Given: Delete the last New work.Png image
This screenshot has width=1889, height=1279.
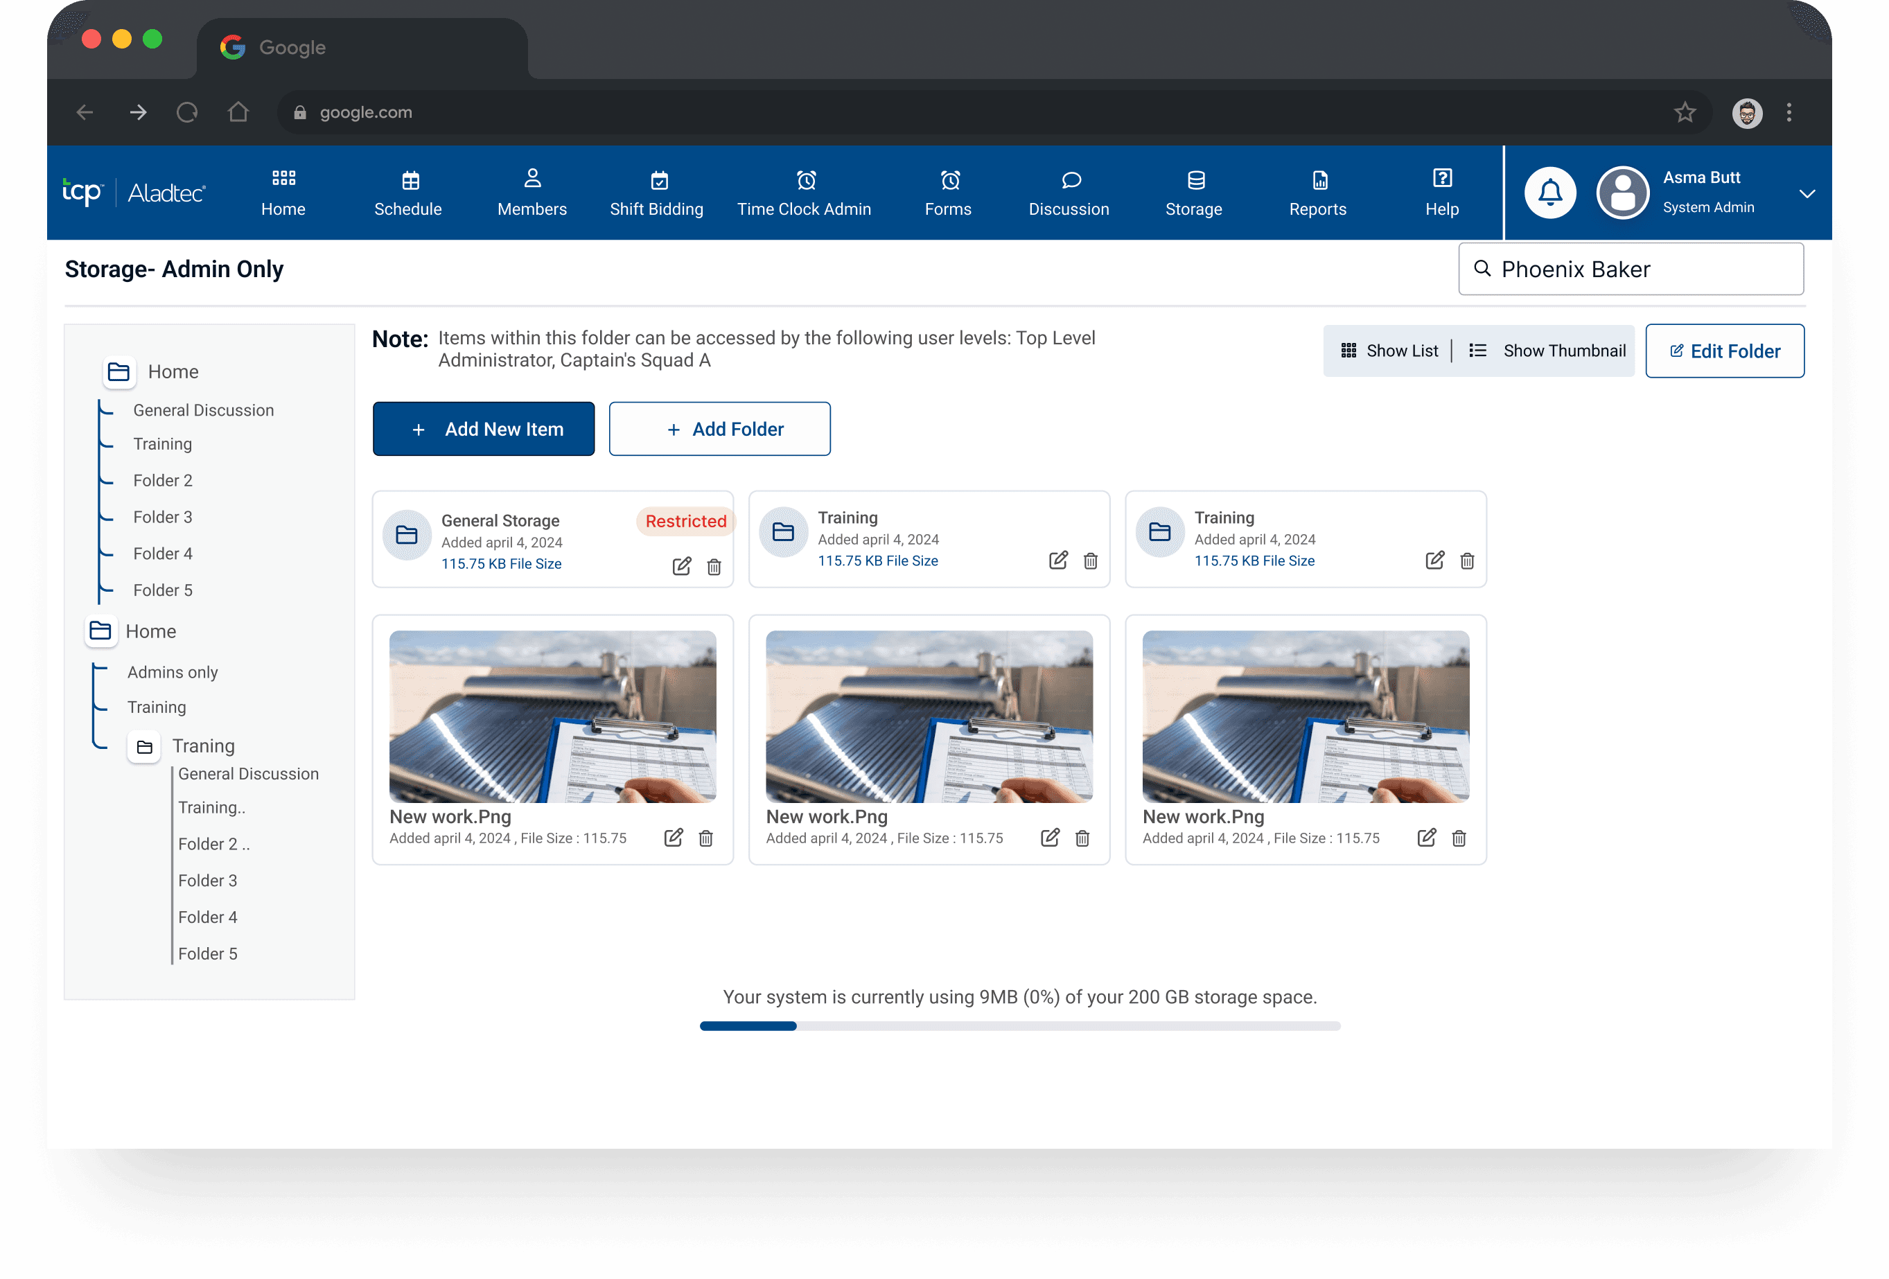Looking at the screenshot, I should point(1458,838).
